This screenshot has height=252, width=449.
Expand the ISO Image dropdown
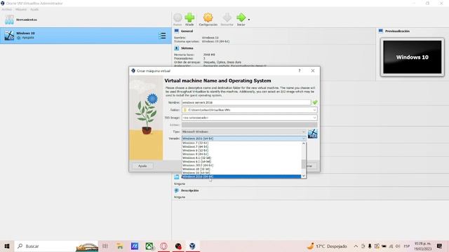pyautogui.click(x=314, y=118)
